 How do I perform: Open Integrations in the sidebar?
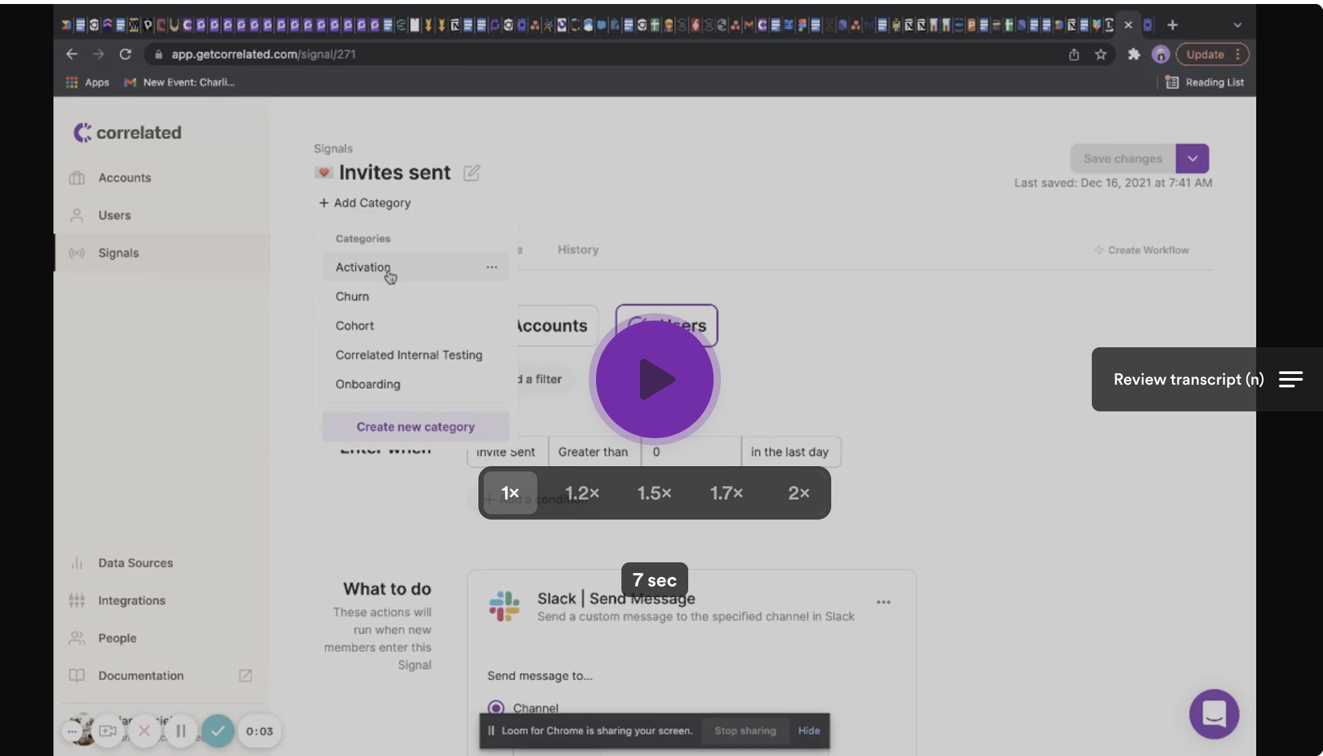132,600
